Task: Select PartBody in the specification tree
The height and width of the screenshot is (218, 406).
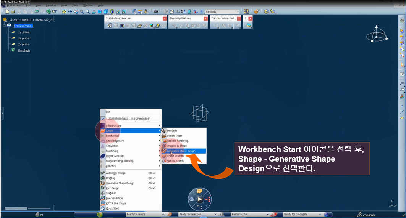Action: [24, 50]
